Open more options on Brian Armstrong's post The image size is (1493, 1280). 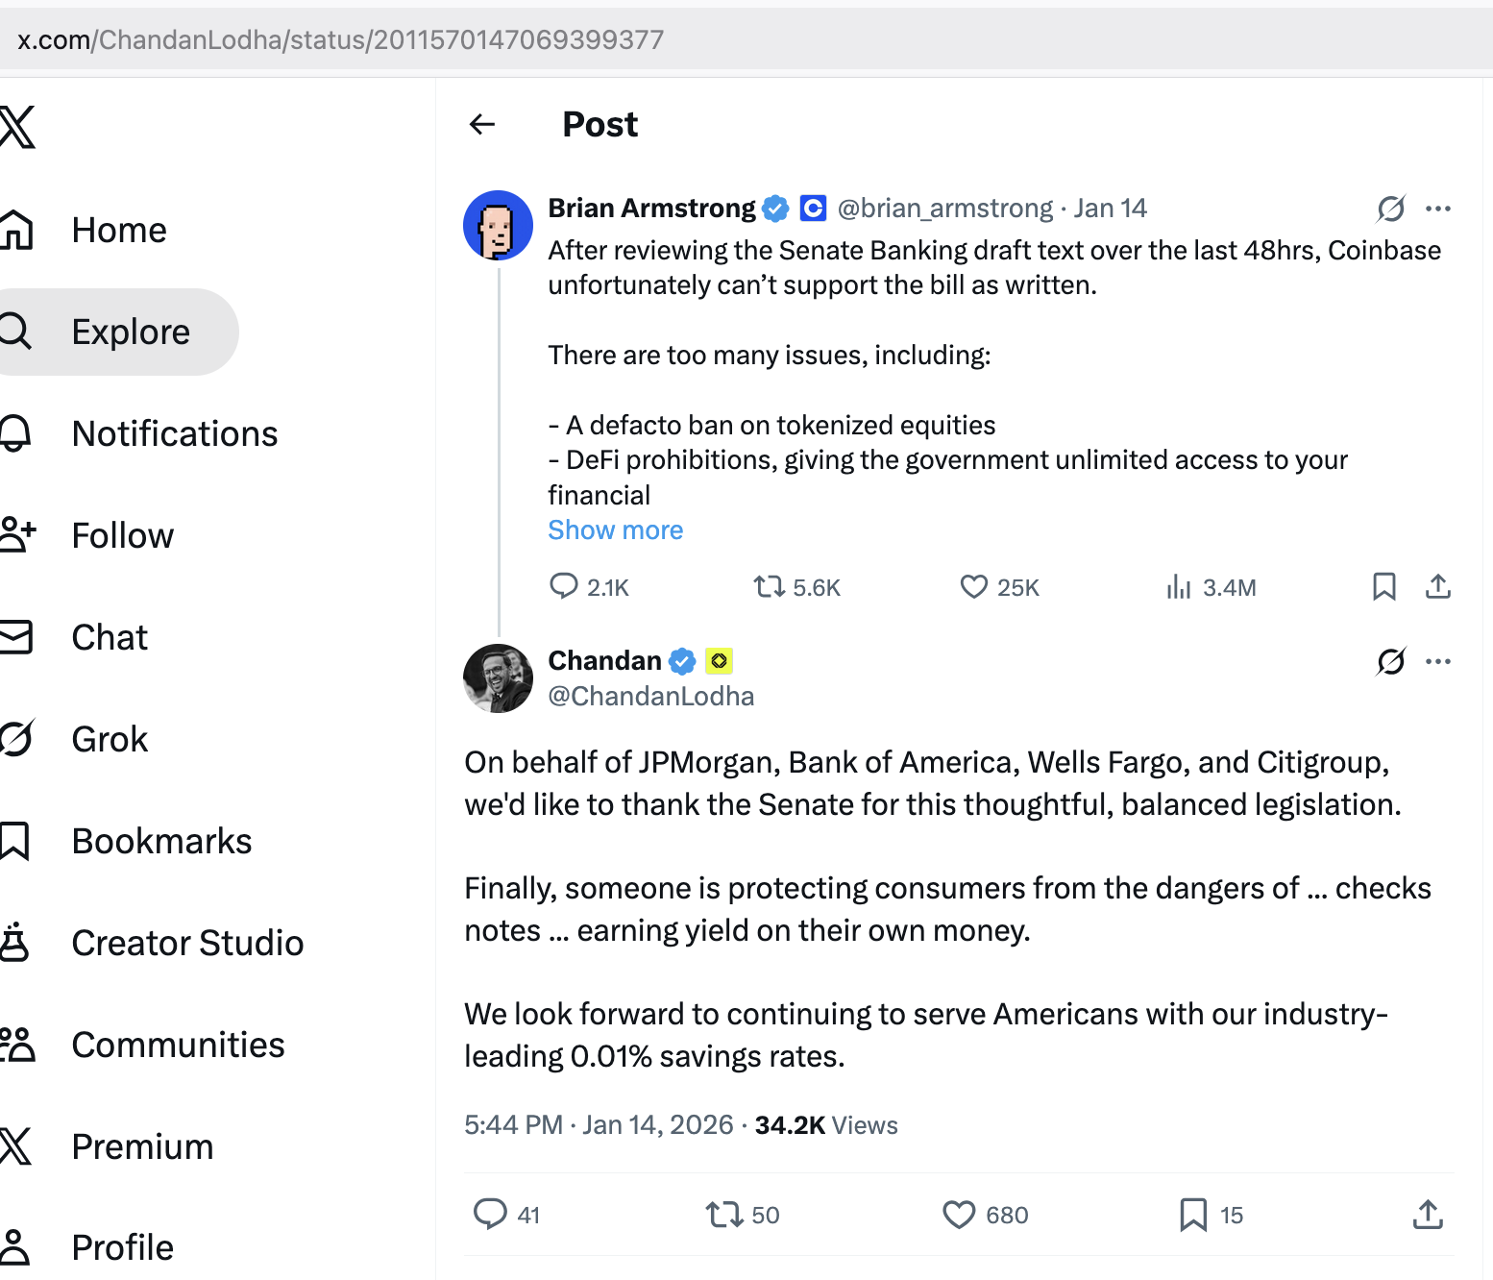tap(1438, 209)
